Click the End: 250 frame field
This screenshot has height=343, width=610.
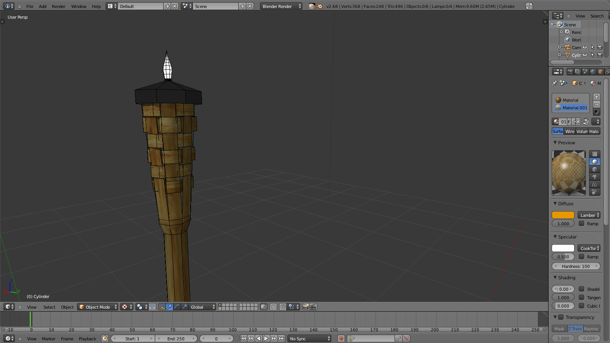[x=176, y=339]
